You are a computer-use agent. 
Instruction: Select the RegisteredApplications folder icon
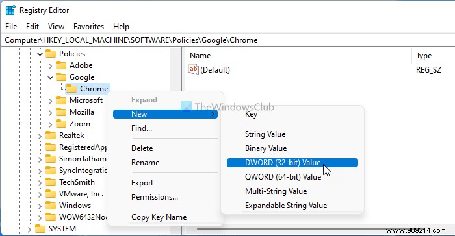51,147
